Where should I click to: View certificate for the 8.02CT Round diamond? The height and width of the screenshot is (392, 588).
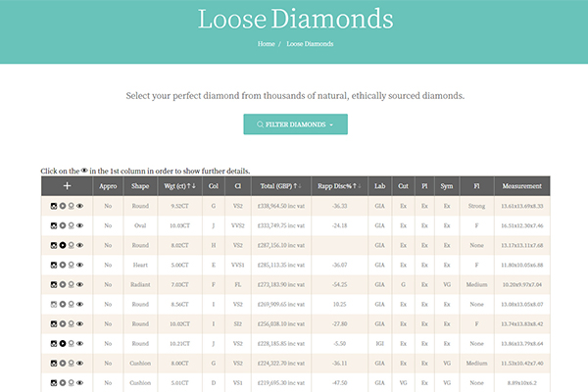(x=72, y=245)
